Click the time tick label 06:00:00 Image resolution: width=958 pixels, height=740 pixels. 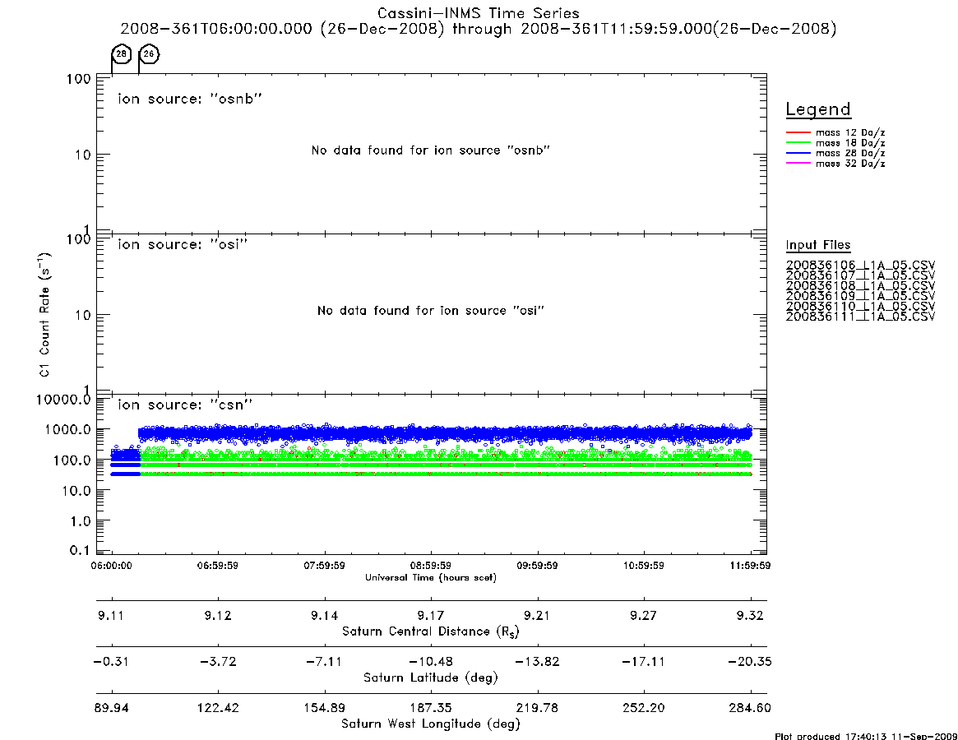point(111,566)
